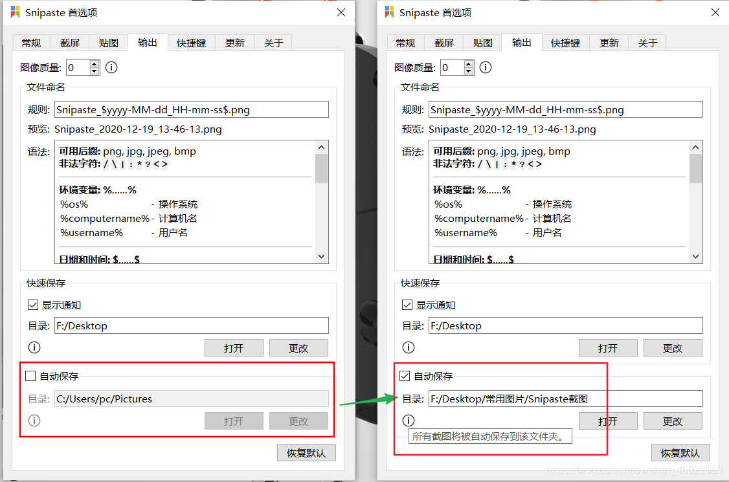Open 截屏 tab in left window
The width and height of the screenshot is (729, 482).
coord(70,43)
